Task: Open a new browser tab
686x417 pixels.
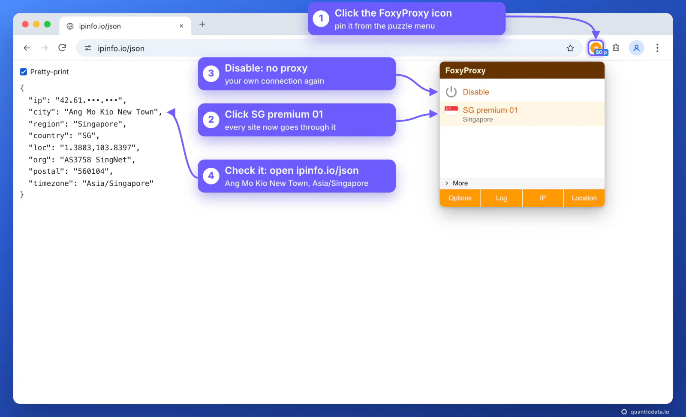Action: pos(202,24)
